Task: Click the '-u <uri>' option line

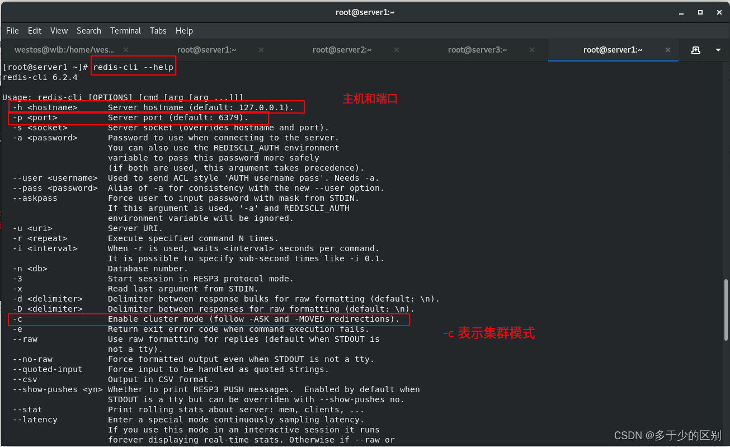Action: (x=88, y=228)
